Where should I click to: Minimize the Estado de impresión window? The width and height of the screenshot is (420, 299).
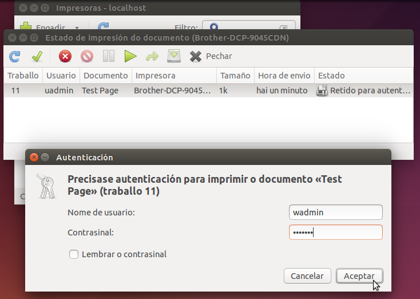(23, 38)
